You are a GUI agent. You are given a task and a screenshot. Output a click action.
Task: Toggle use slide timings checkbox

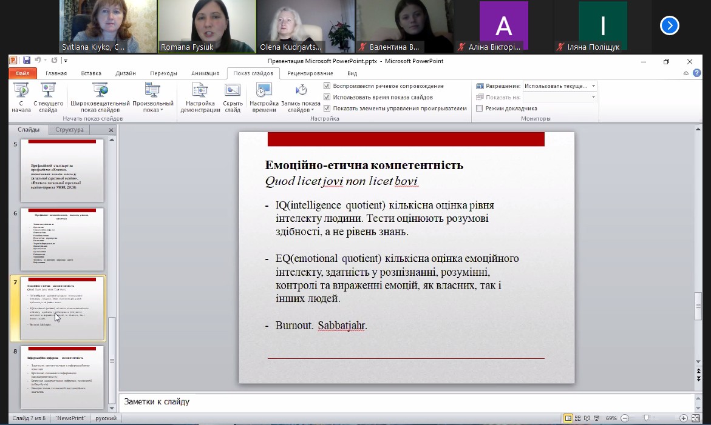coord(327,98)
